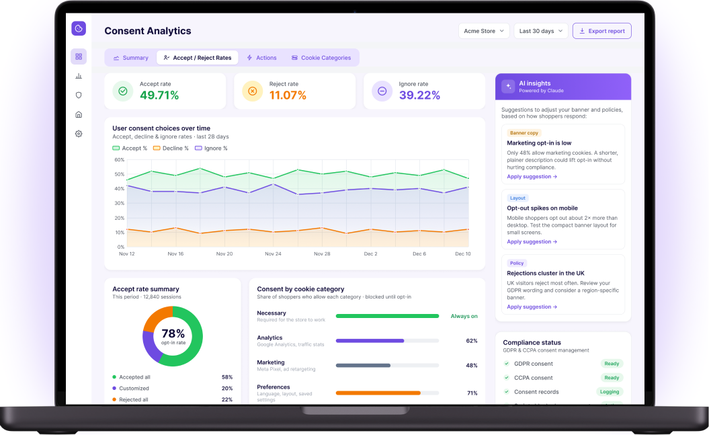
Task: Click the Logging badge beside Consent records
Action: (x=610, y=391)
